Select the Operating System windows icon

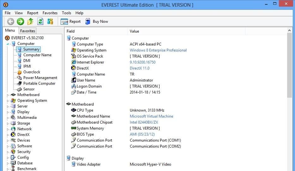pos(13,101)
